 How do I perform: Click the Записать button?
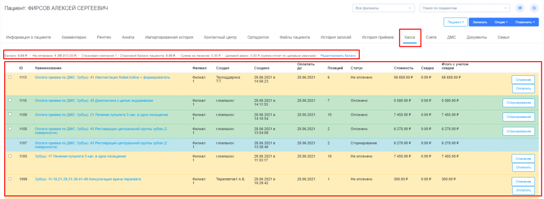[x=480, y=22]
